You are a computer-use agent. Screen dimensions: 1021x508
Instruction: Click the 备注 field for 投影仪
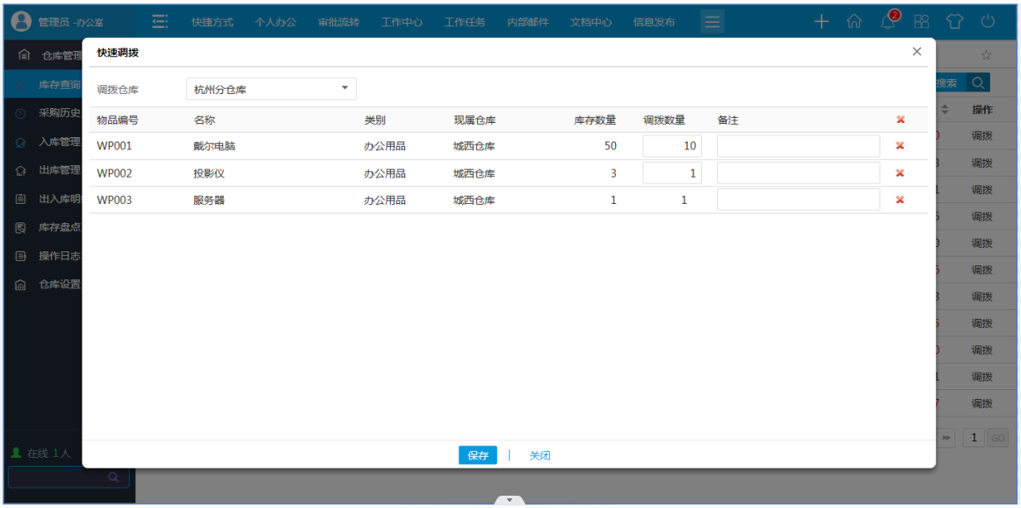coord(798,173)
